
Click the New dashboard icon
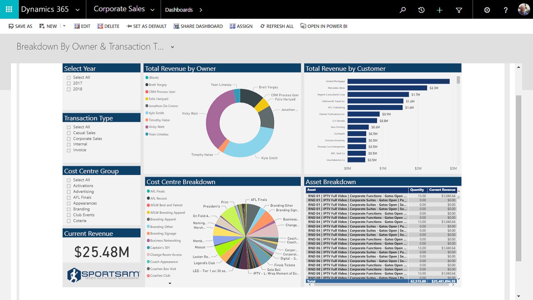coord(42,26)
